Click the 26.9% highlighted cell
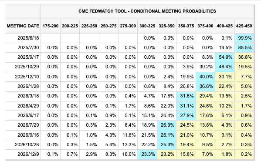 coord(166,125)
